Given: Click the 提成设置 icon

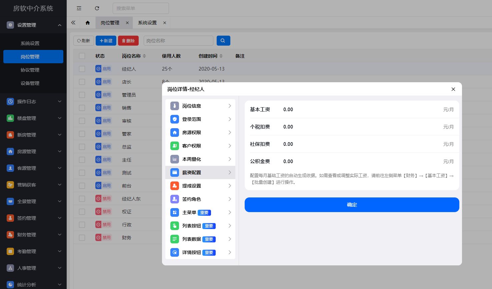Looking at the screenshot, I should 175,186.
